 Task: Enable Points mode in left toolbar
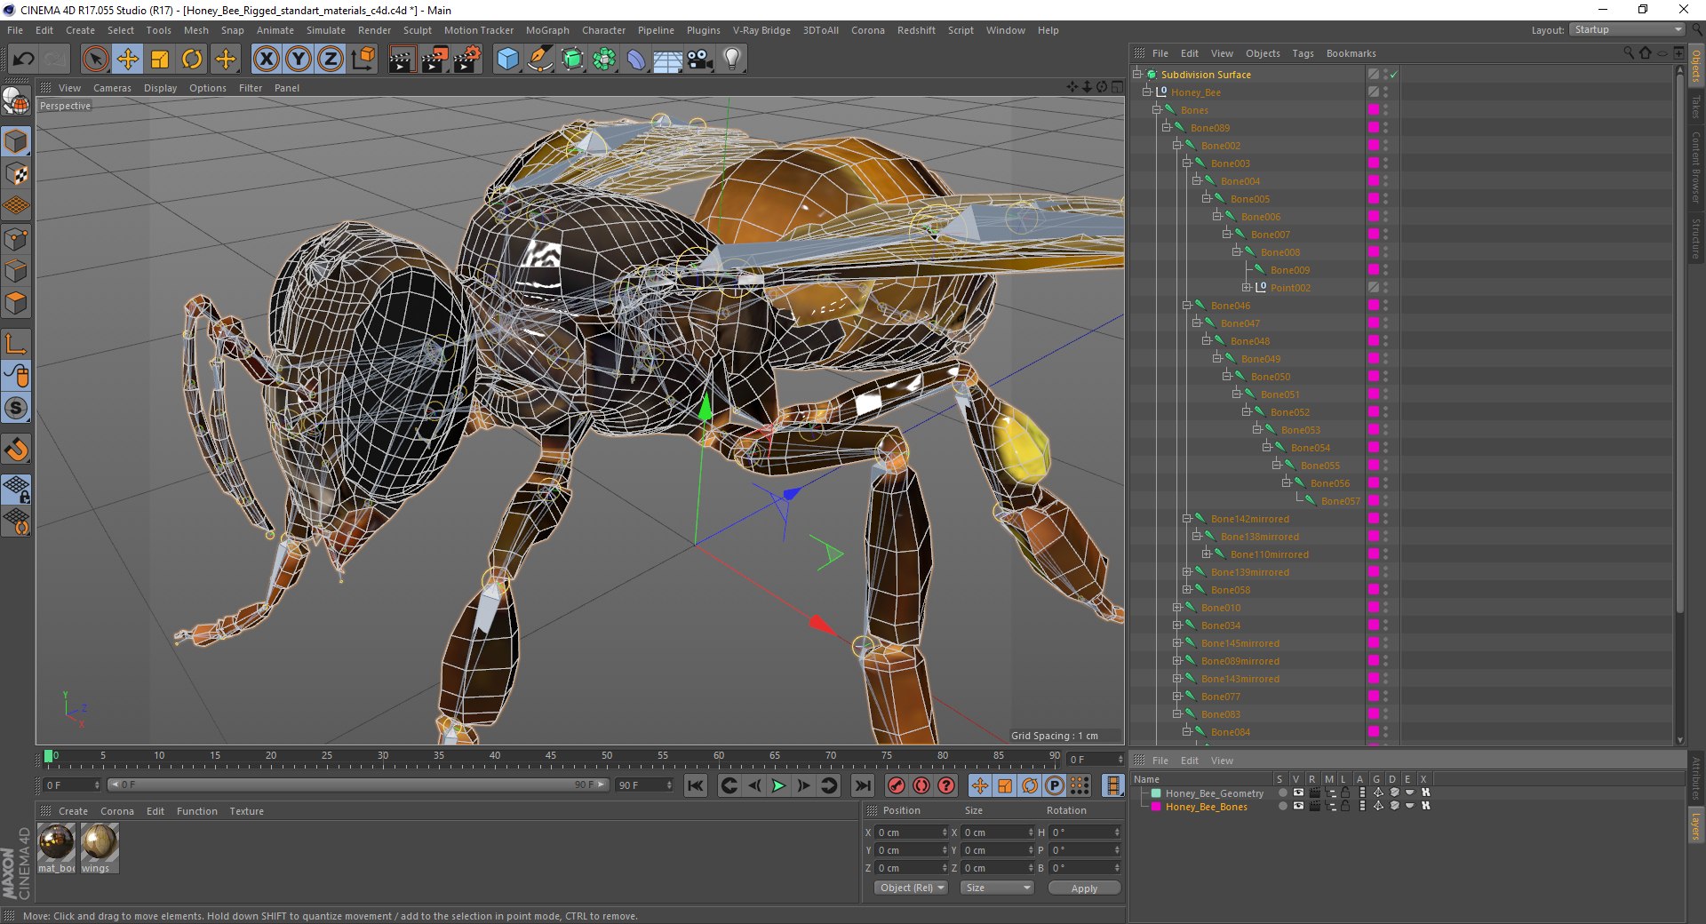click(x=16, y=239)
